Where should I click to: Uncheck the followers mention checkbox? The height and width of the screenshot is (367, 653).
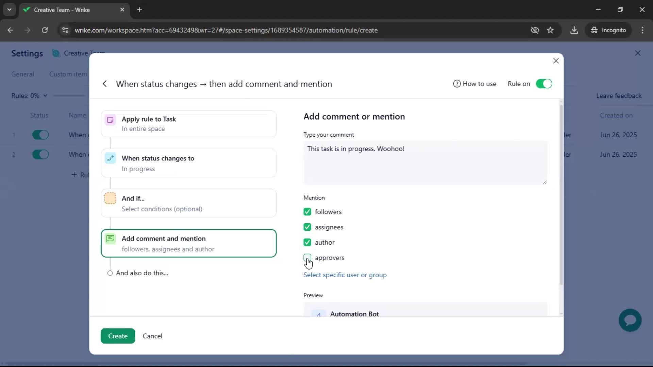coord(307,212)
